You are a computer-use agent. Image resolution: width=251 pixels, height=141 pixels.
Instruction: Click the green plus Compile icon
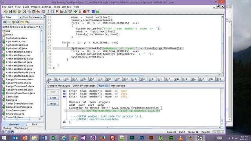75,11
